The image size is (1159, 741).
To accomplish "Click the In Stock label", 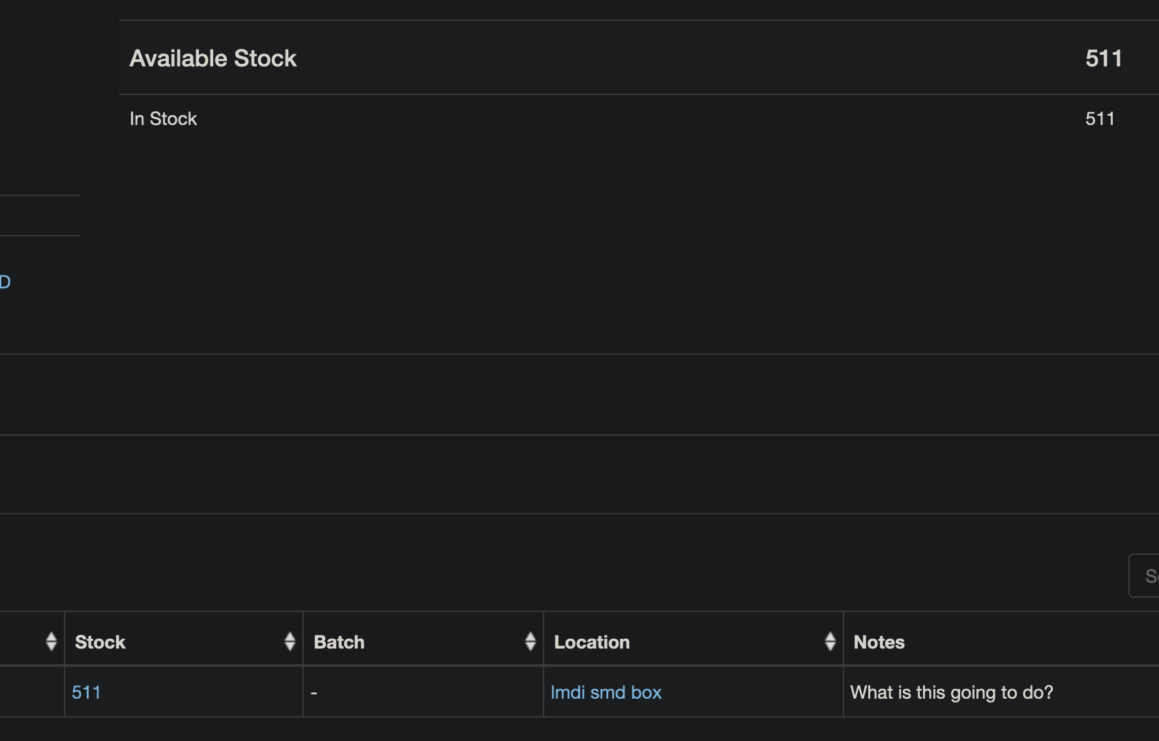I will (x=163, y=119).
